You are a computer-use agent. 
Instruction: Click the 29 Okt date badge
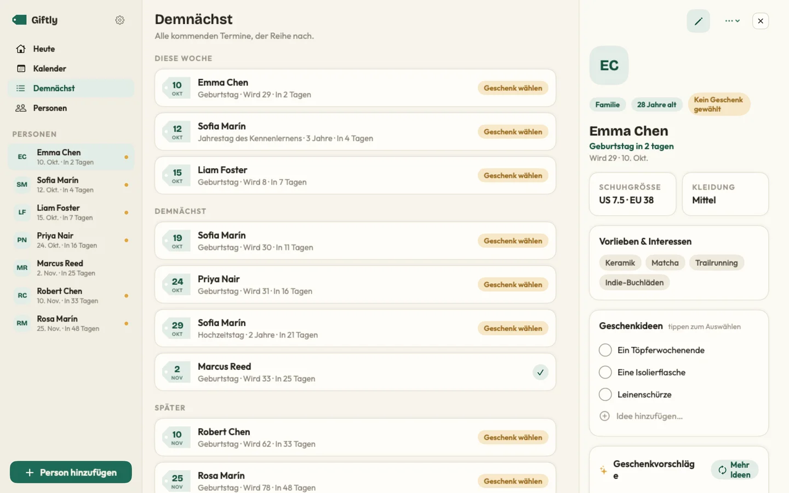(177, 328)
